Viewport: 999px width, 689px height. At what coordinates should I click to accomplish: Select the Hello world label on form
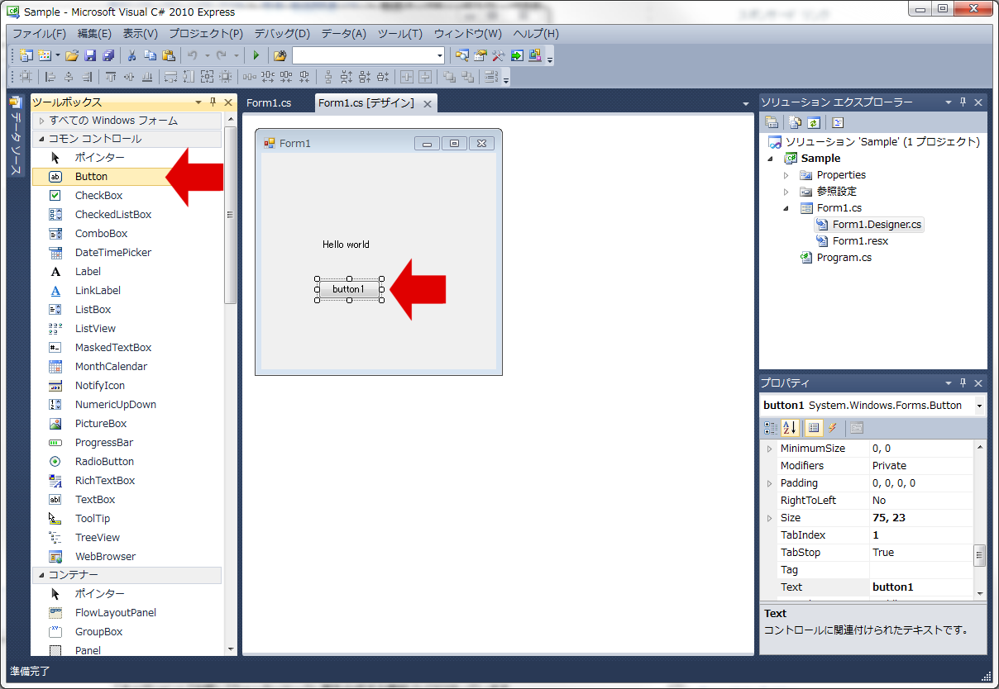(x=346, y=245)
